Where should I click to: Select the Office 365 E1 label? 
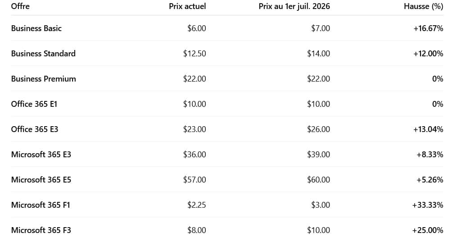34,104
